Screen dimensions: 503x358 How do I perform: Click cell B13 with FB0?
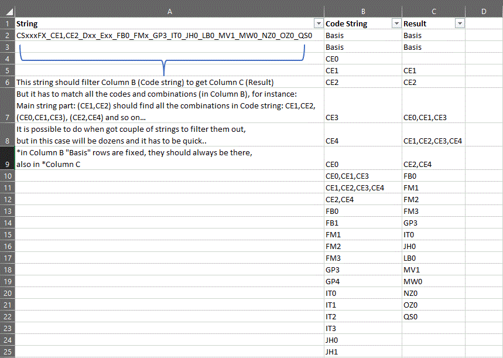(x=363, y=211)
